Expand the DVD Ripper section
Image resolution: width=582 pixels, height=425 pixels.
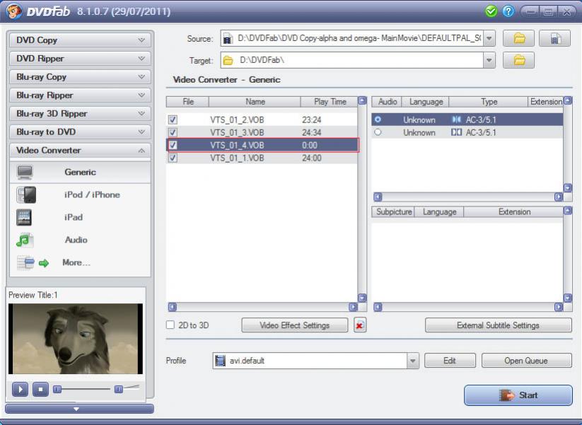coord(80,59)
